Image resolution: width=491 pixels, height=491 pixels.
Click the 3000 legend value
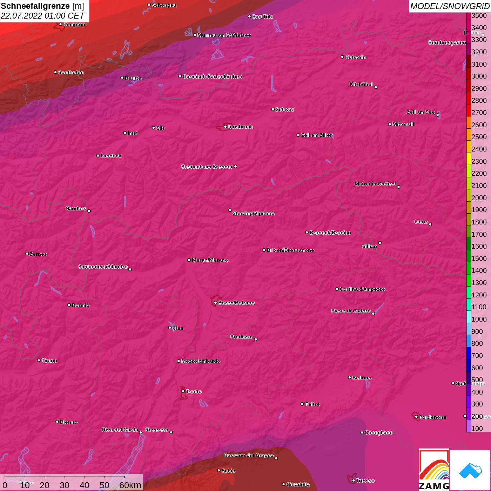point(479,76)
